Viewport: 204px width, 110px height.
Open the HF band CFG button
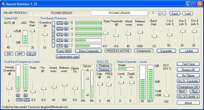(27, 100)
